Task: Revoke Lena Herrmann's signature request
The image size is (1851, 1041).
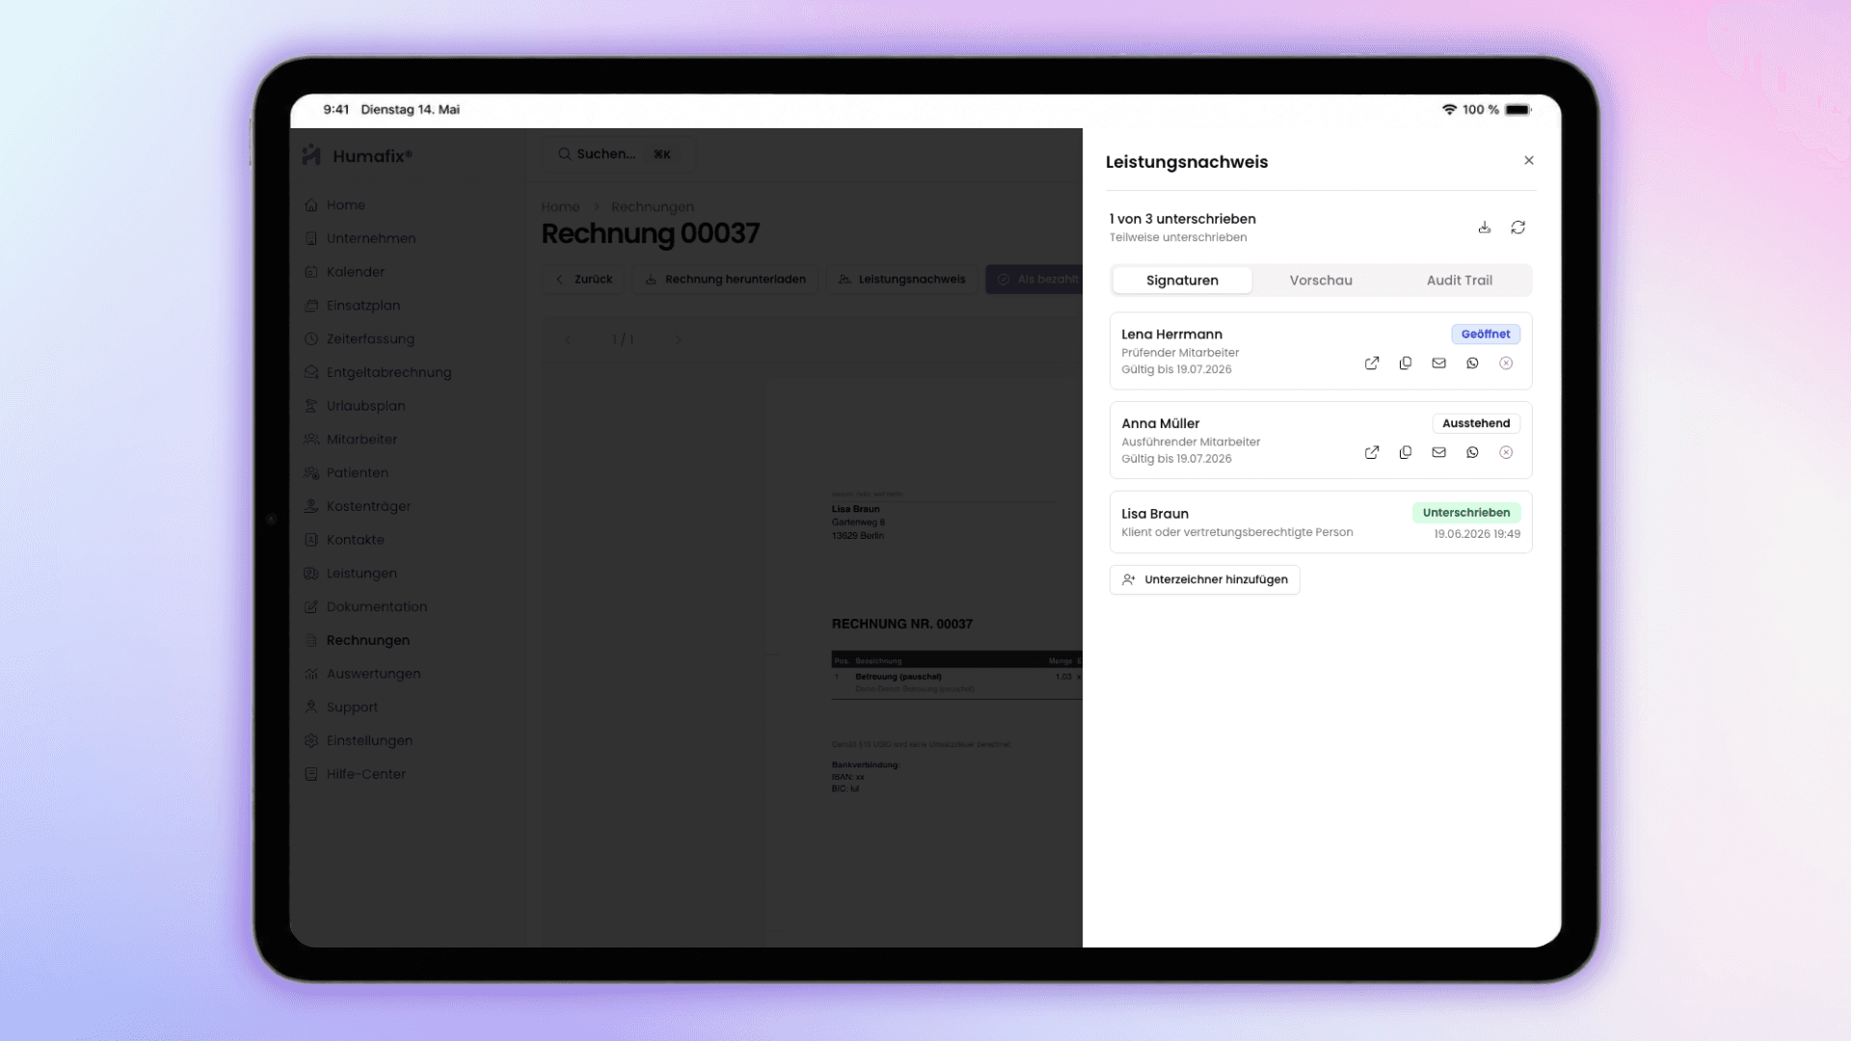Action: 1506,363
